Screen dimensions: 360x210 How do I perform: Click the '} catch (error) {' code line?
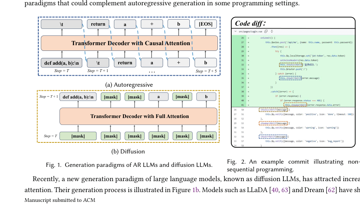(x=285, y=74)
